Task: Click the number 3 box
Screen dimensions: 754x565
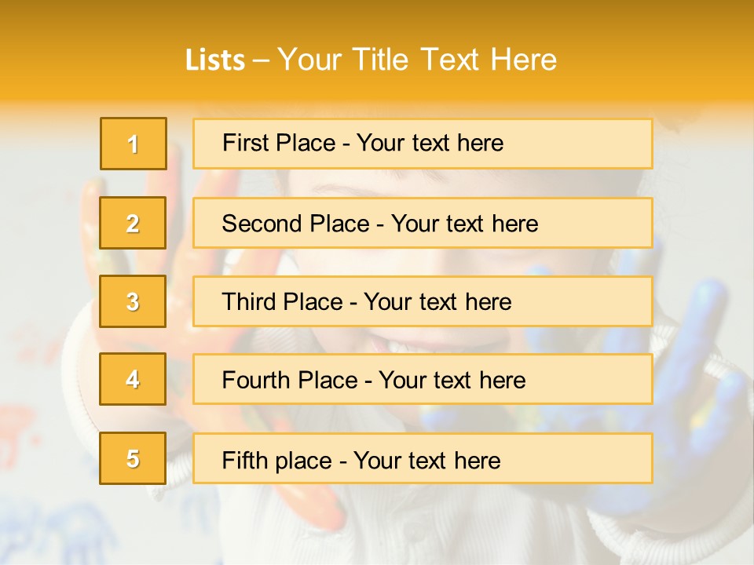Action: point(133,301)
